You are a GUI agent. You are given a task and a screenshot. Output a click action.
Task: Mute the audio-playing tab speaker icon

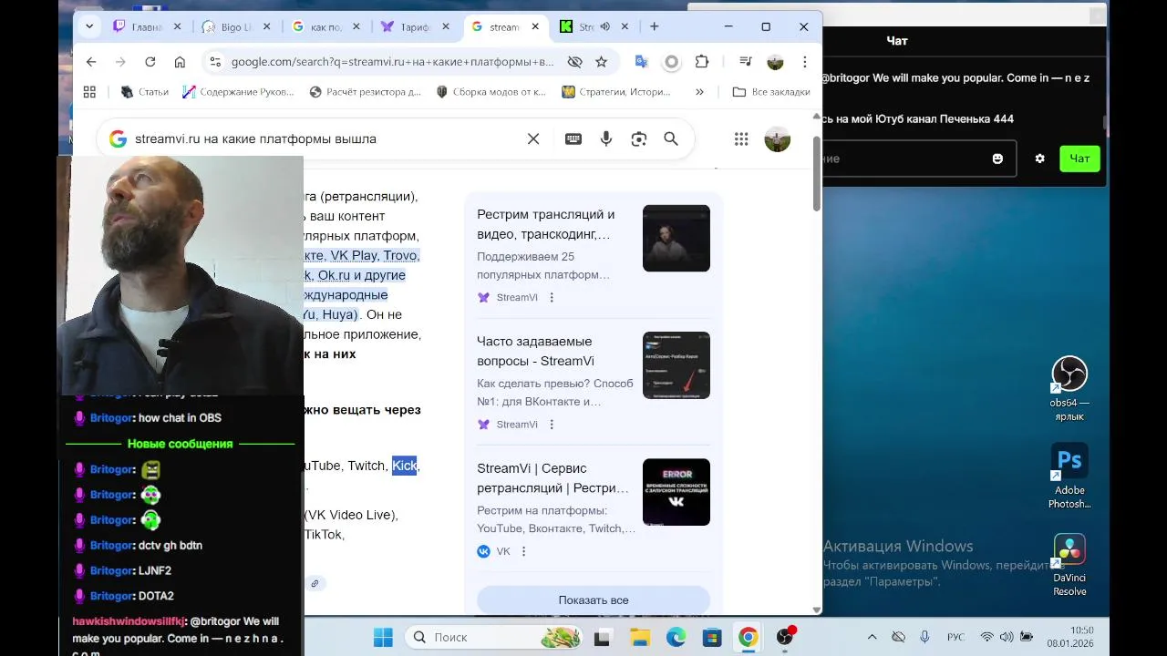(x=604, y=27)
